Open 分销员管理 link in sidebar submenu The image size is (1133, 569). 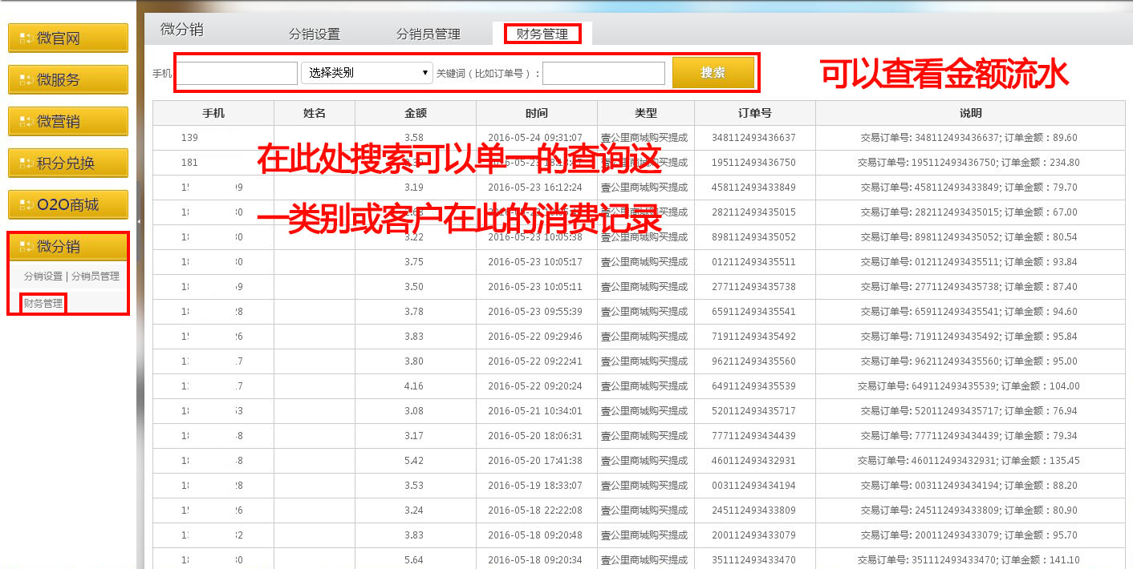[95, 276]
